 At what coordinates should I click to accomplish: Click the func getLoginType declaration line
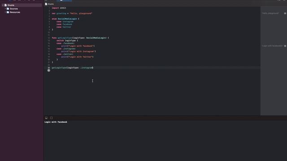pyautogui.click(x=80, y=38)
